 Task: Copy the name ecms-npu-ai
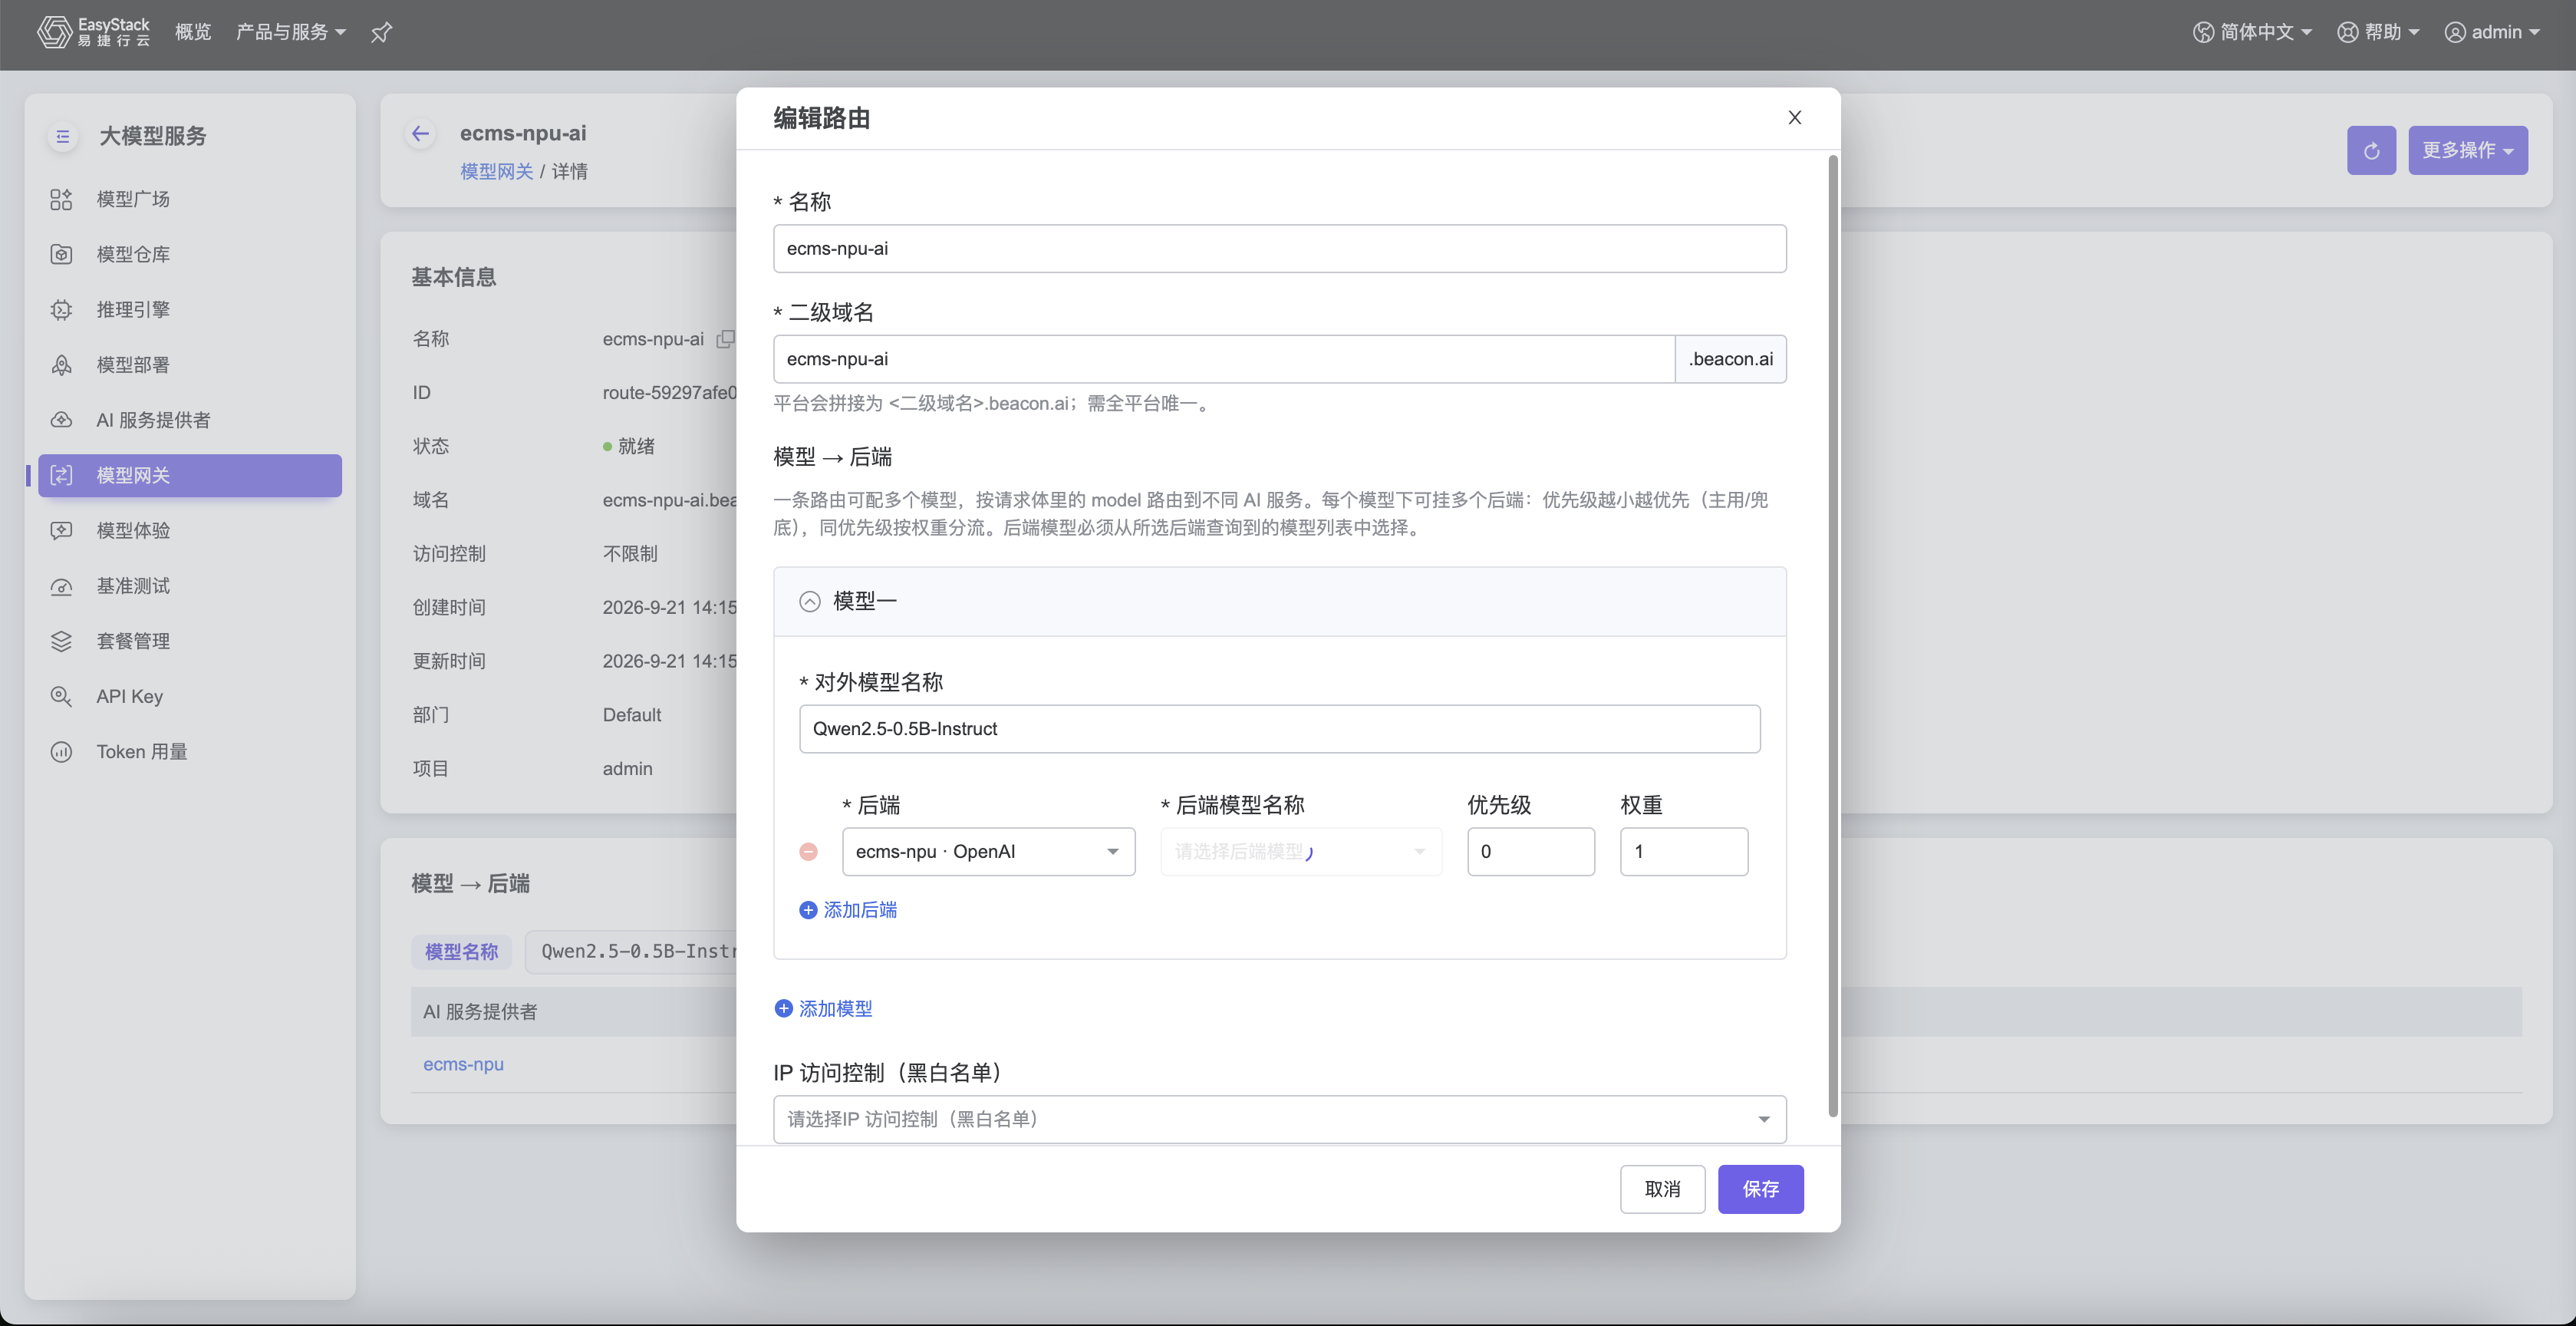[x=725, y=339]
